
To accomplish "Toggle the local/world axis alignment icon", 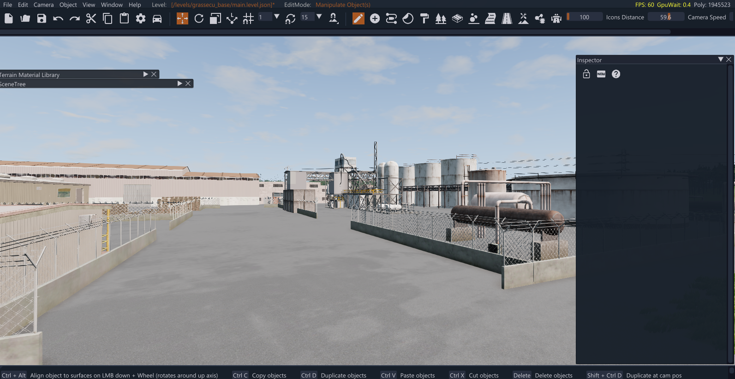I will click(x=232, y=18).
